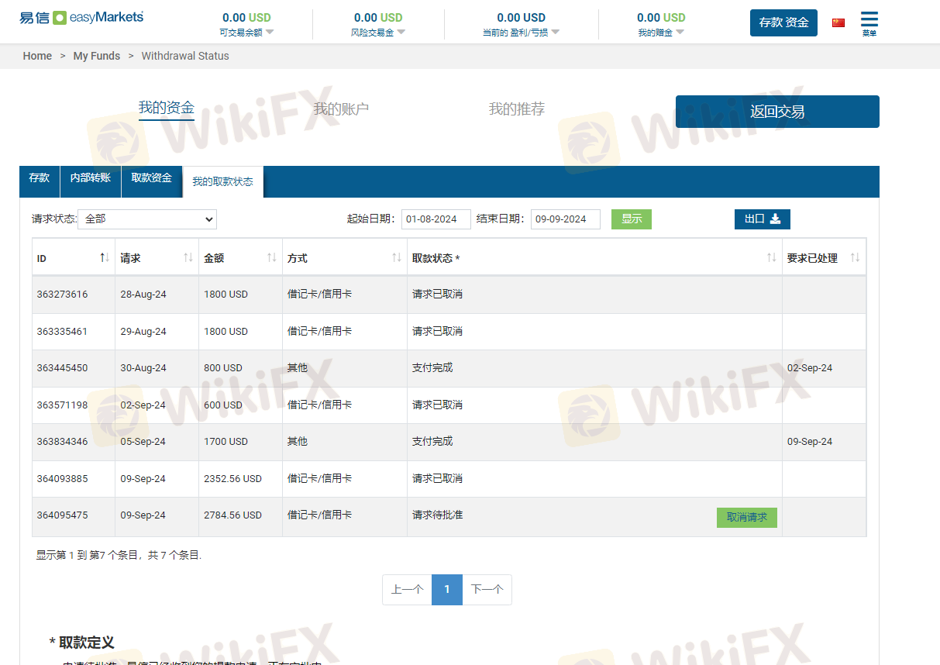Open the easyMarkets logo home link
The image size is (940, 665).
point(81,17)
